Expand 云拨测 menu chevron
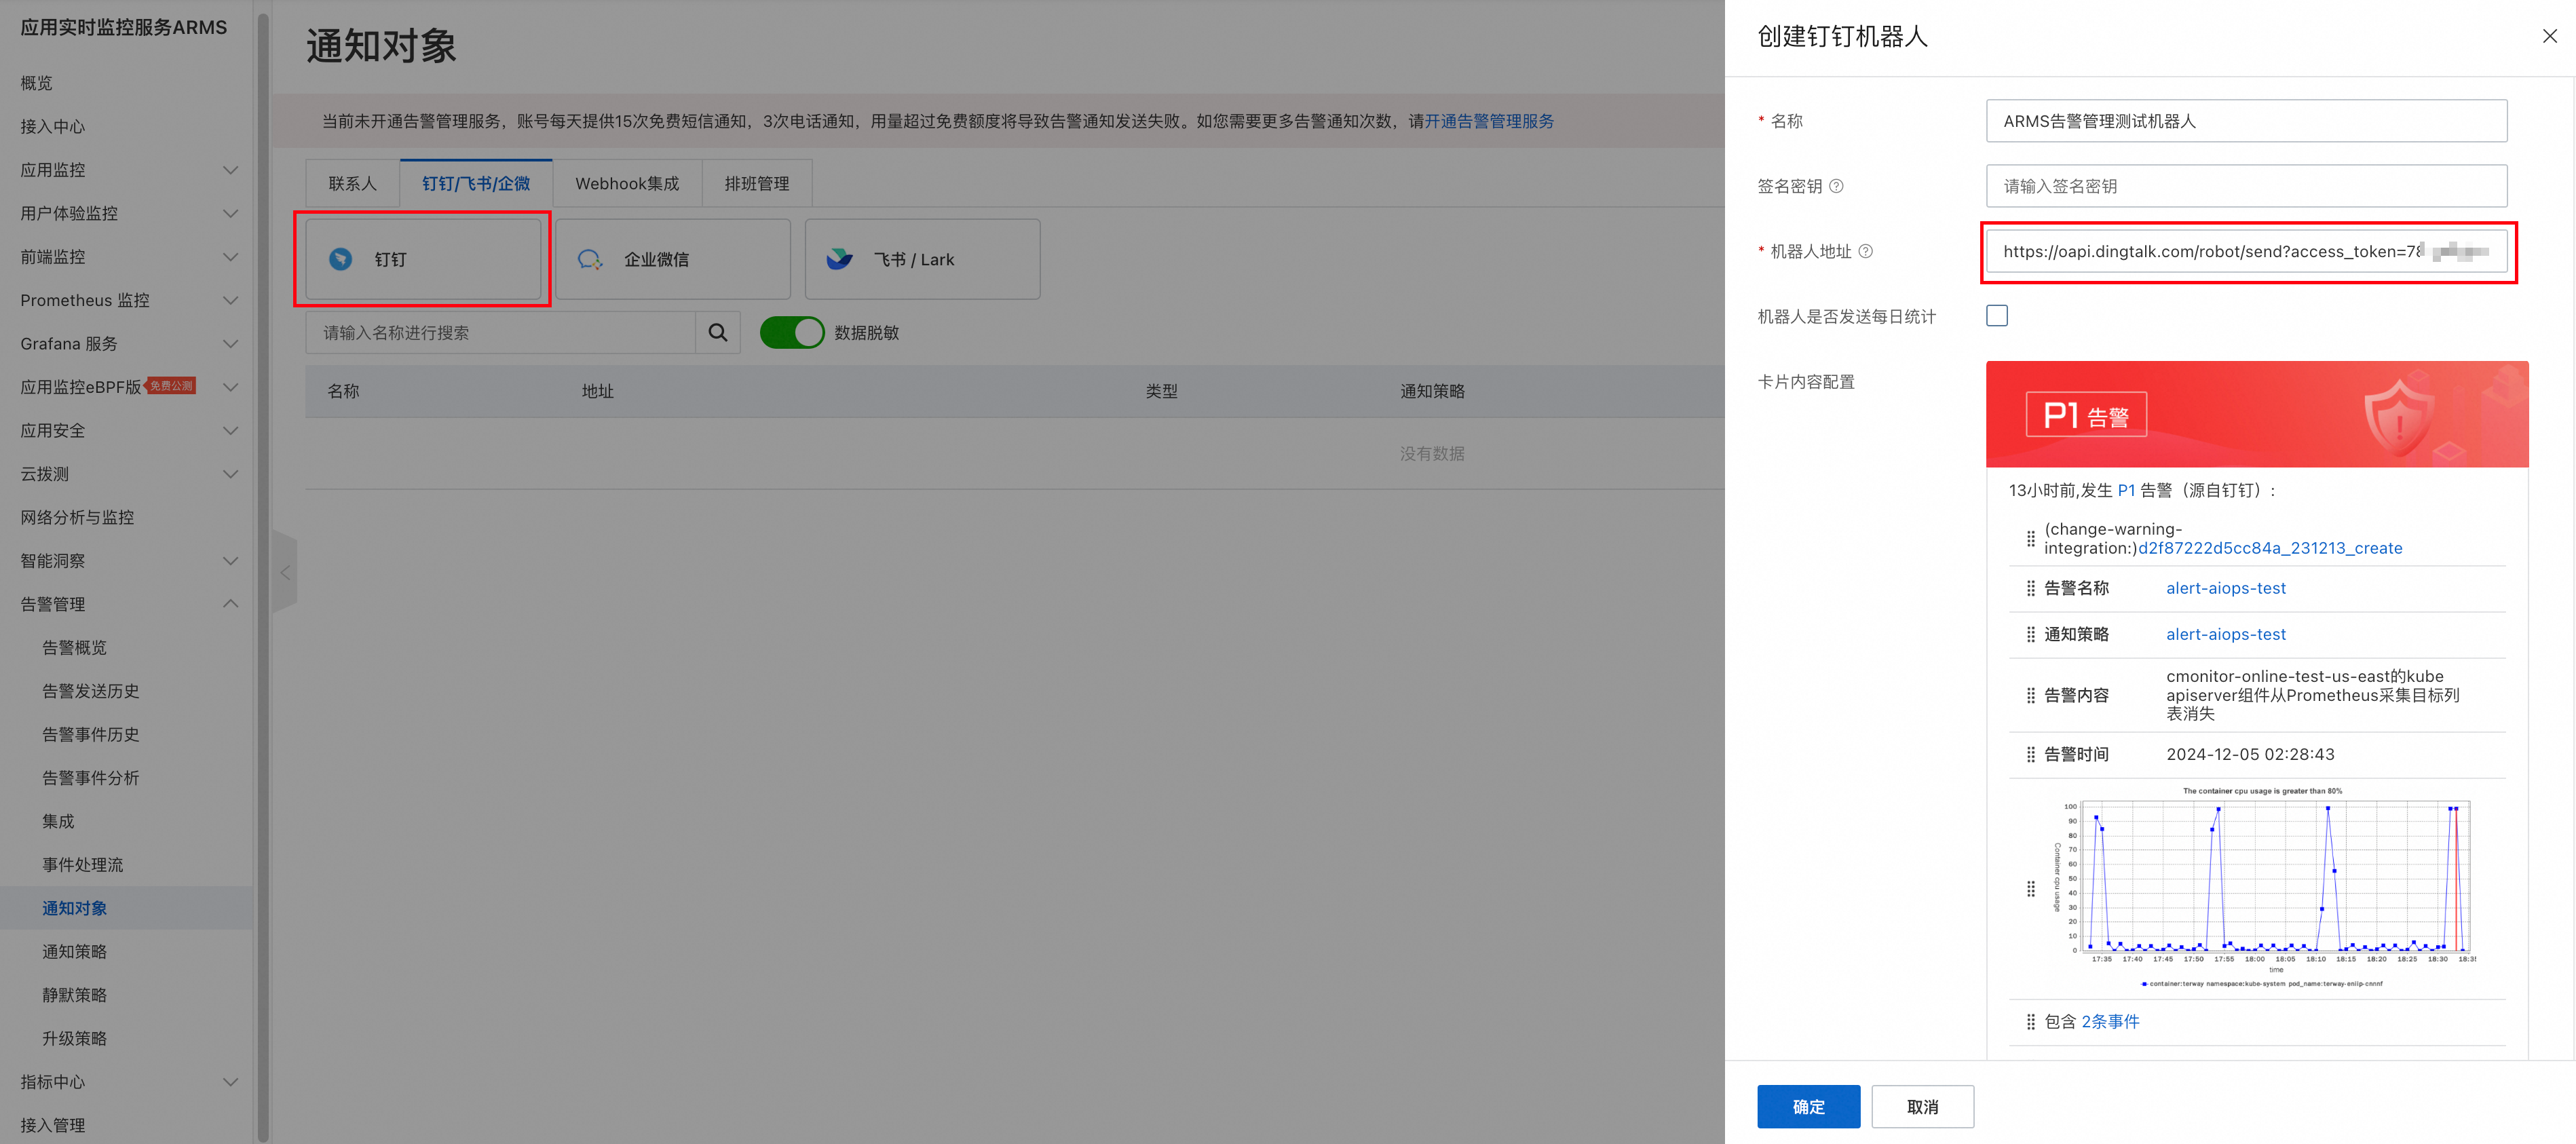Screen dimensions: 2576x1144 230,474
